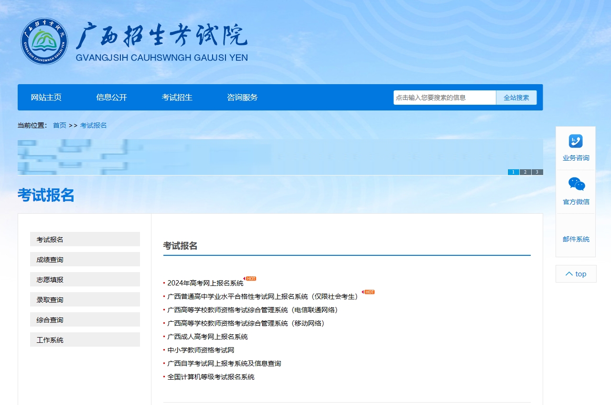Open the 信息公开 navigation menu
This screenshot has height=405, width=611.
point(112,98)
